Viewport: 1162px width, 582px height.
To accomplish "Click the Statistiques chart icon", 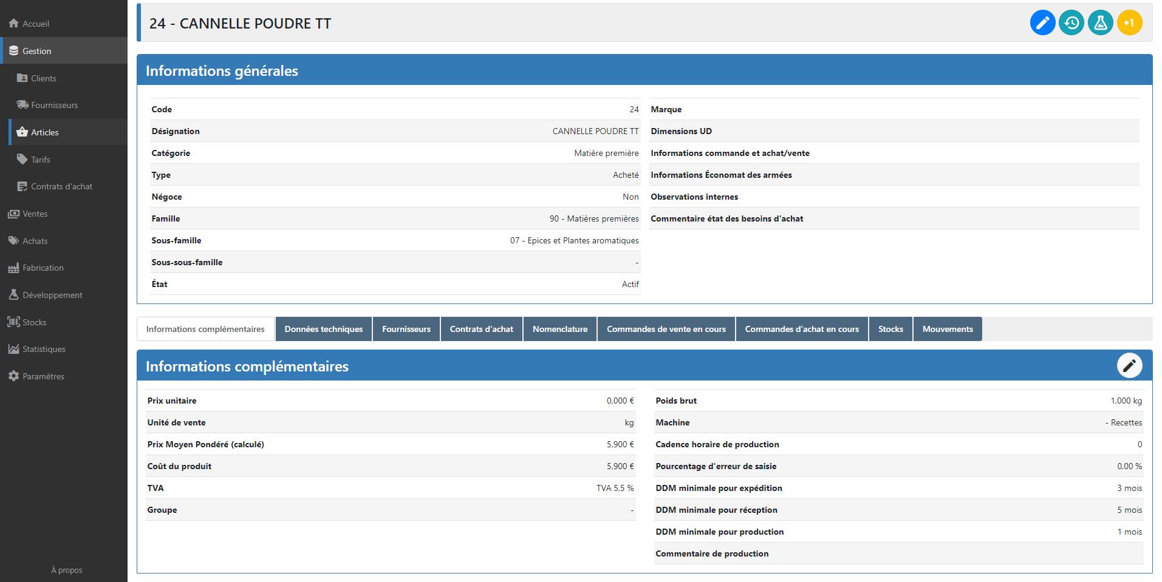I will point(13,349).
